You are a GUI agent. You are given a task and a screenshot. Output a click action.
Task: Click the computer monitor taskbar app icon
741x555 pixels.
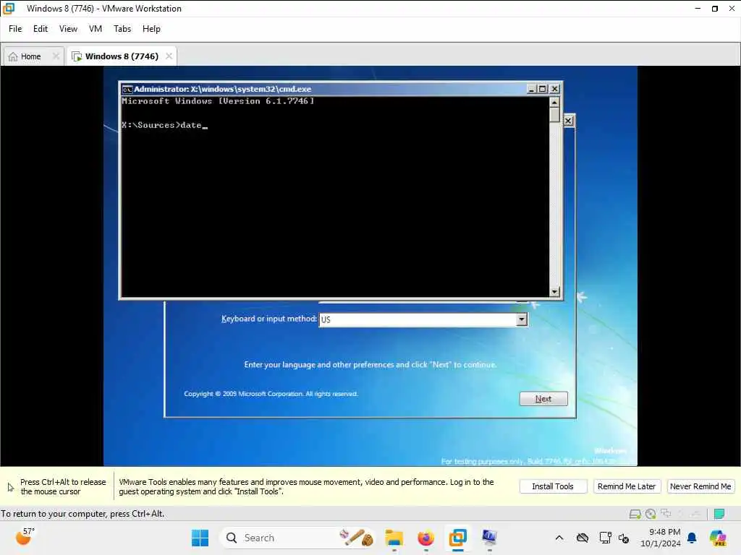click(x=489, y=538)
